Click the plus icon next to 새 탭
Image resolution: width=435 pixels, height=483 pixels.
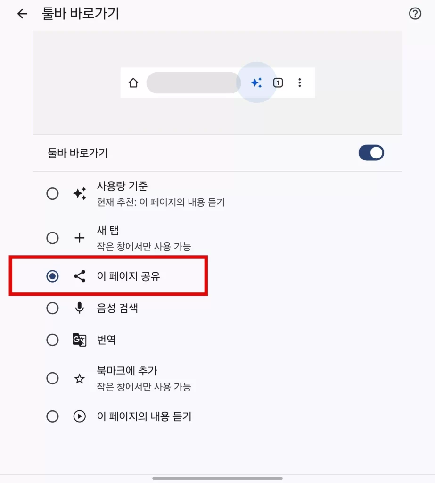coord(79,238)
